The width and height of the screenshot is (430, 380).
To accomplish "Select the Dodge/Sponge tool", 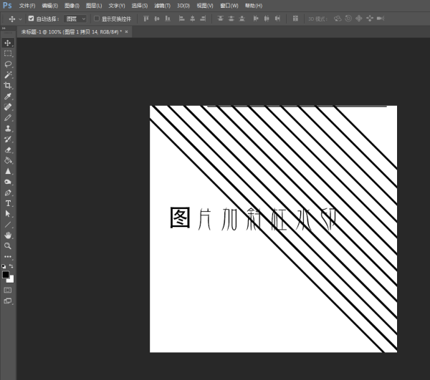I will [8, 182].
